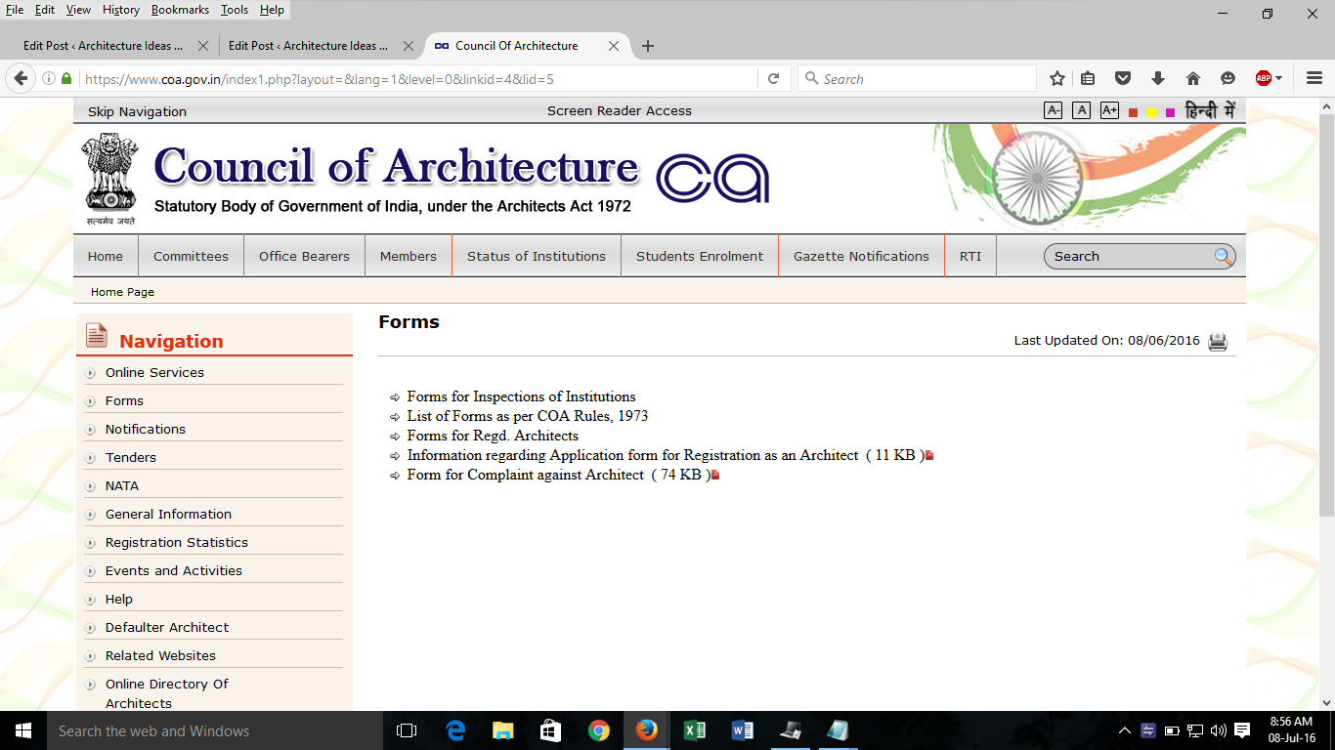
Task: Select the yellow color theme swatch
Action: tap(1151, 112)
